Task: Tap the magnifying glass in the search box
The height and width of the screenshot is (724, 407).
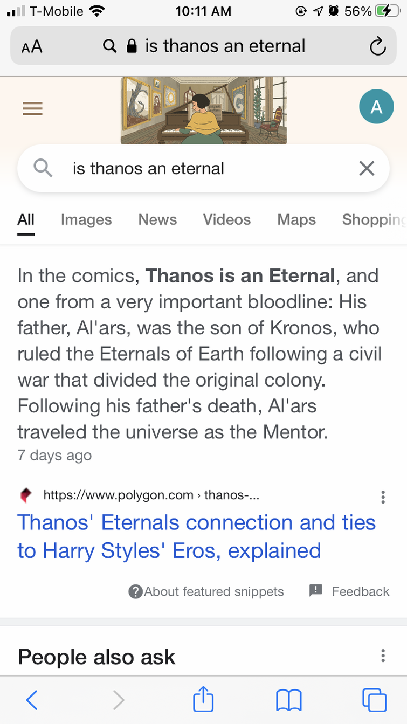Action: 43,168
